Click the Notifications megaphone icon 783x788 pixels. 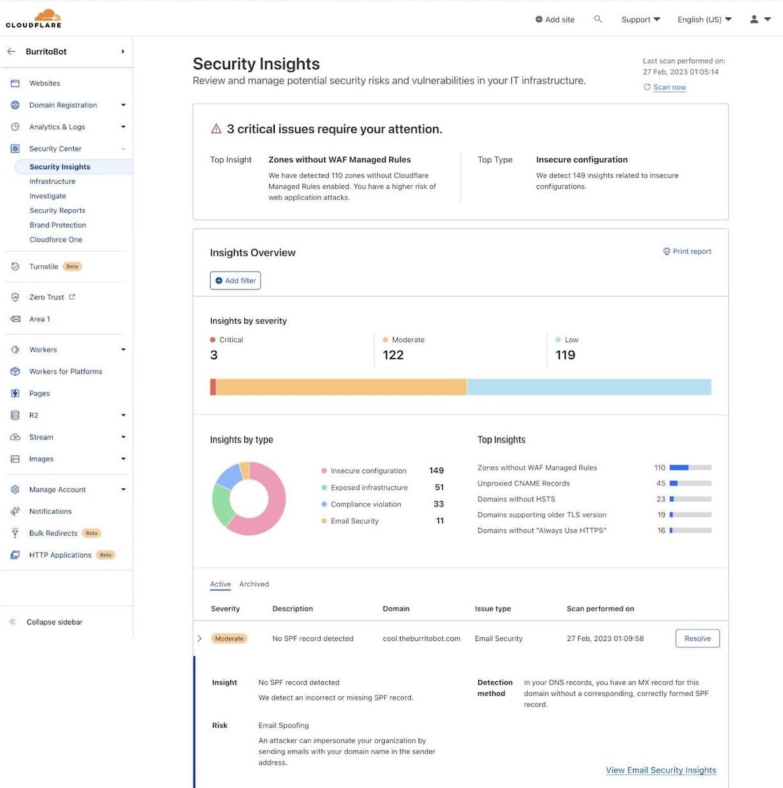point(15,511)
